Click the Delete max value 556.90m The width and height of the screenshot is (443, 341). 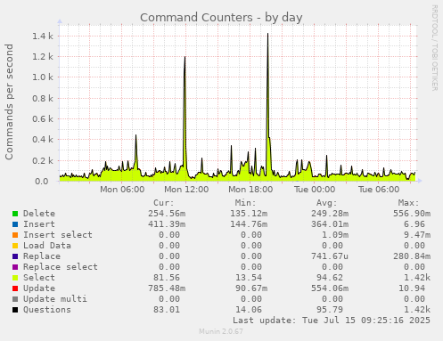412,214
